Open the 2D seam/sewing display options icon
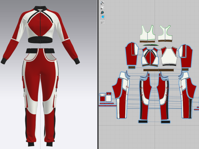199x149 pixels. click(x=102, y=12)
